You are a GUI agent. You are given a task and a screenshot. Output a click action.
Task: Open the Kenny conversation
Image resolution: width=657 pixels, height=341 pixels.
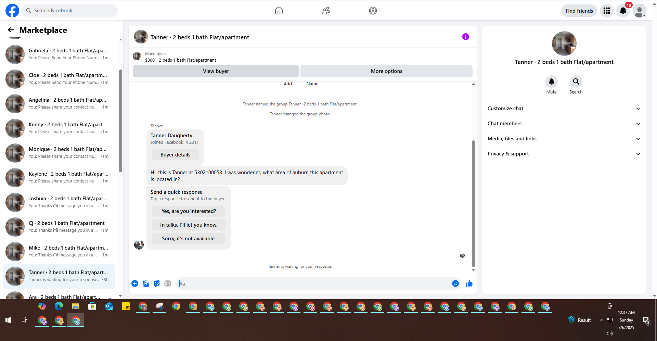pyautogui.click(x=59, y=128)
